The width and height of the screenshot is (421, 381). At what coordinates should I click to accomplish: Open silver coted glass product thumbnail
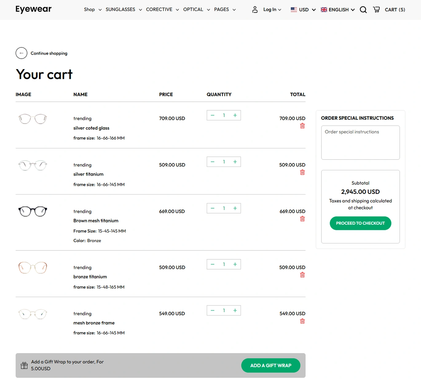coord(33,119)
